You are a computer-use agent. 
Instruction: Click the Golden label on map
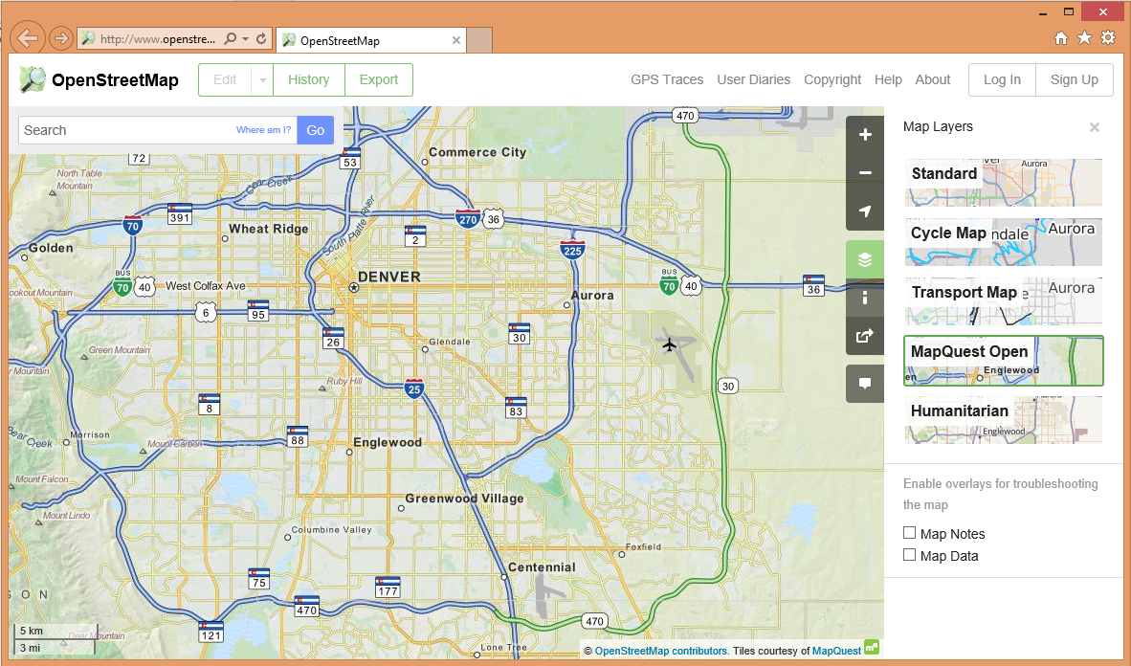click(x=51, y=248)
